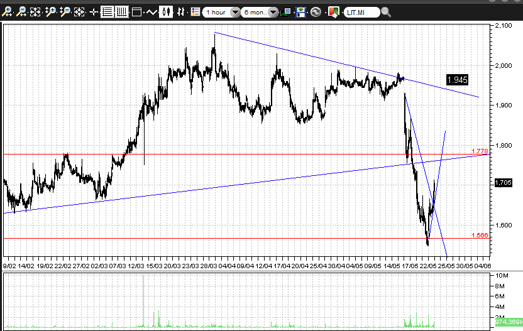This screenshot has width=523, height=331.
Task: Click vertical zoom out magnifier icon
Action: (65, 13)
